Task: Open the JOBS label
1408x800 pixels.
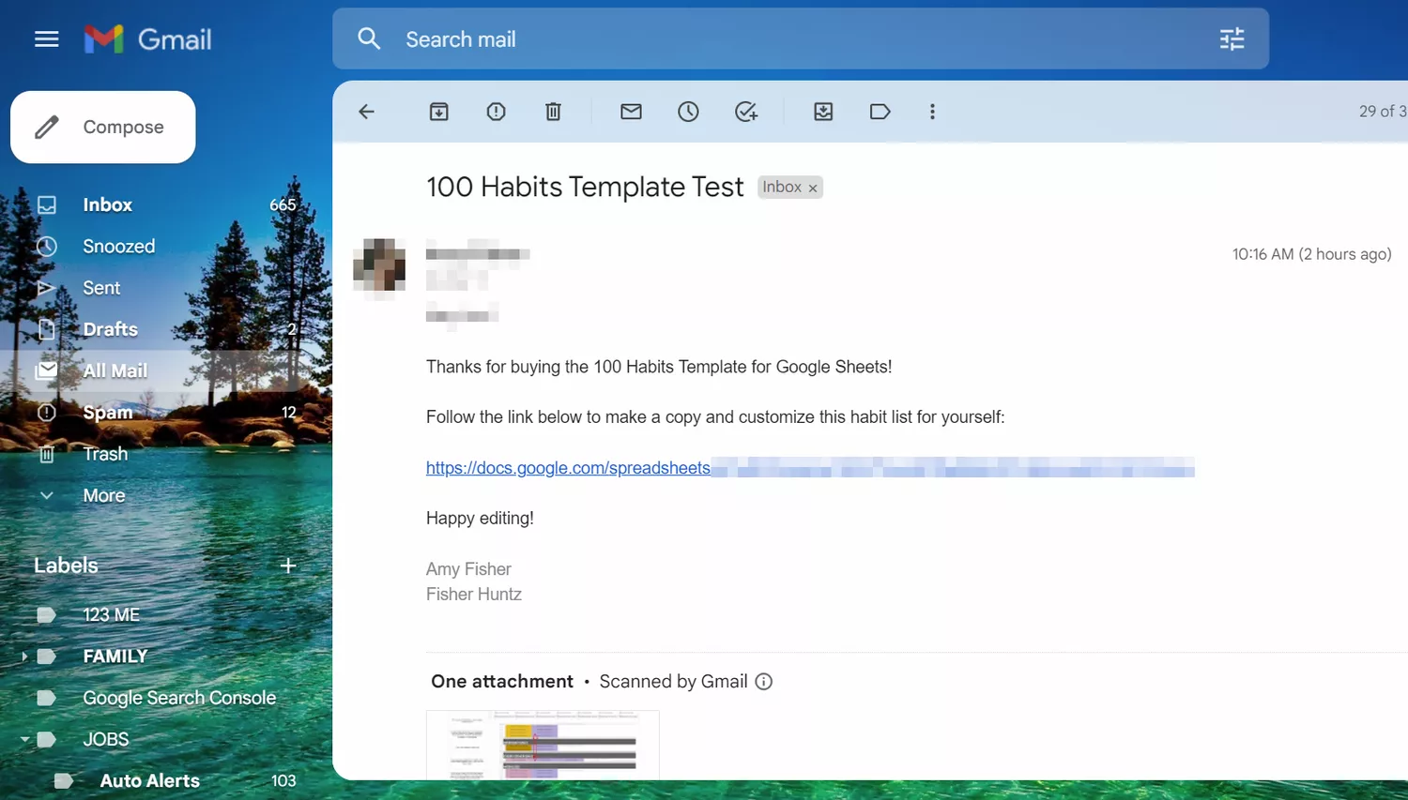Action: point(106,739)
